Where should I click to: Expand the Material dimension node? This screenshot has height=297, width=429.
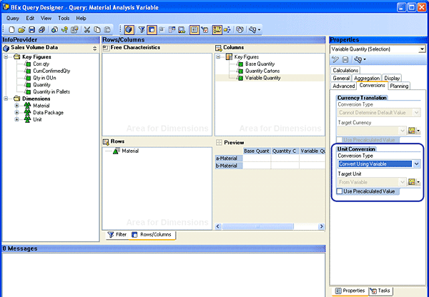point(16,105)
